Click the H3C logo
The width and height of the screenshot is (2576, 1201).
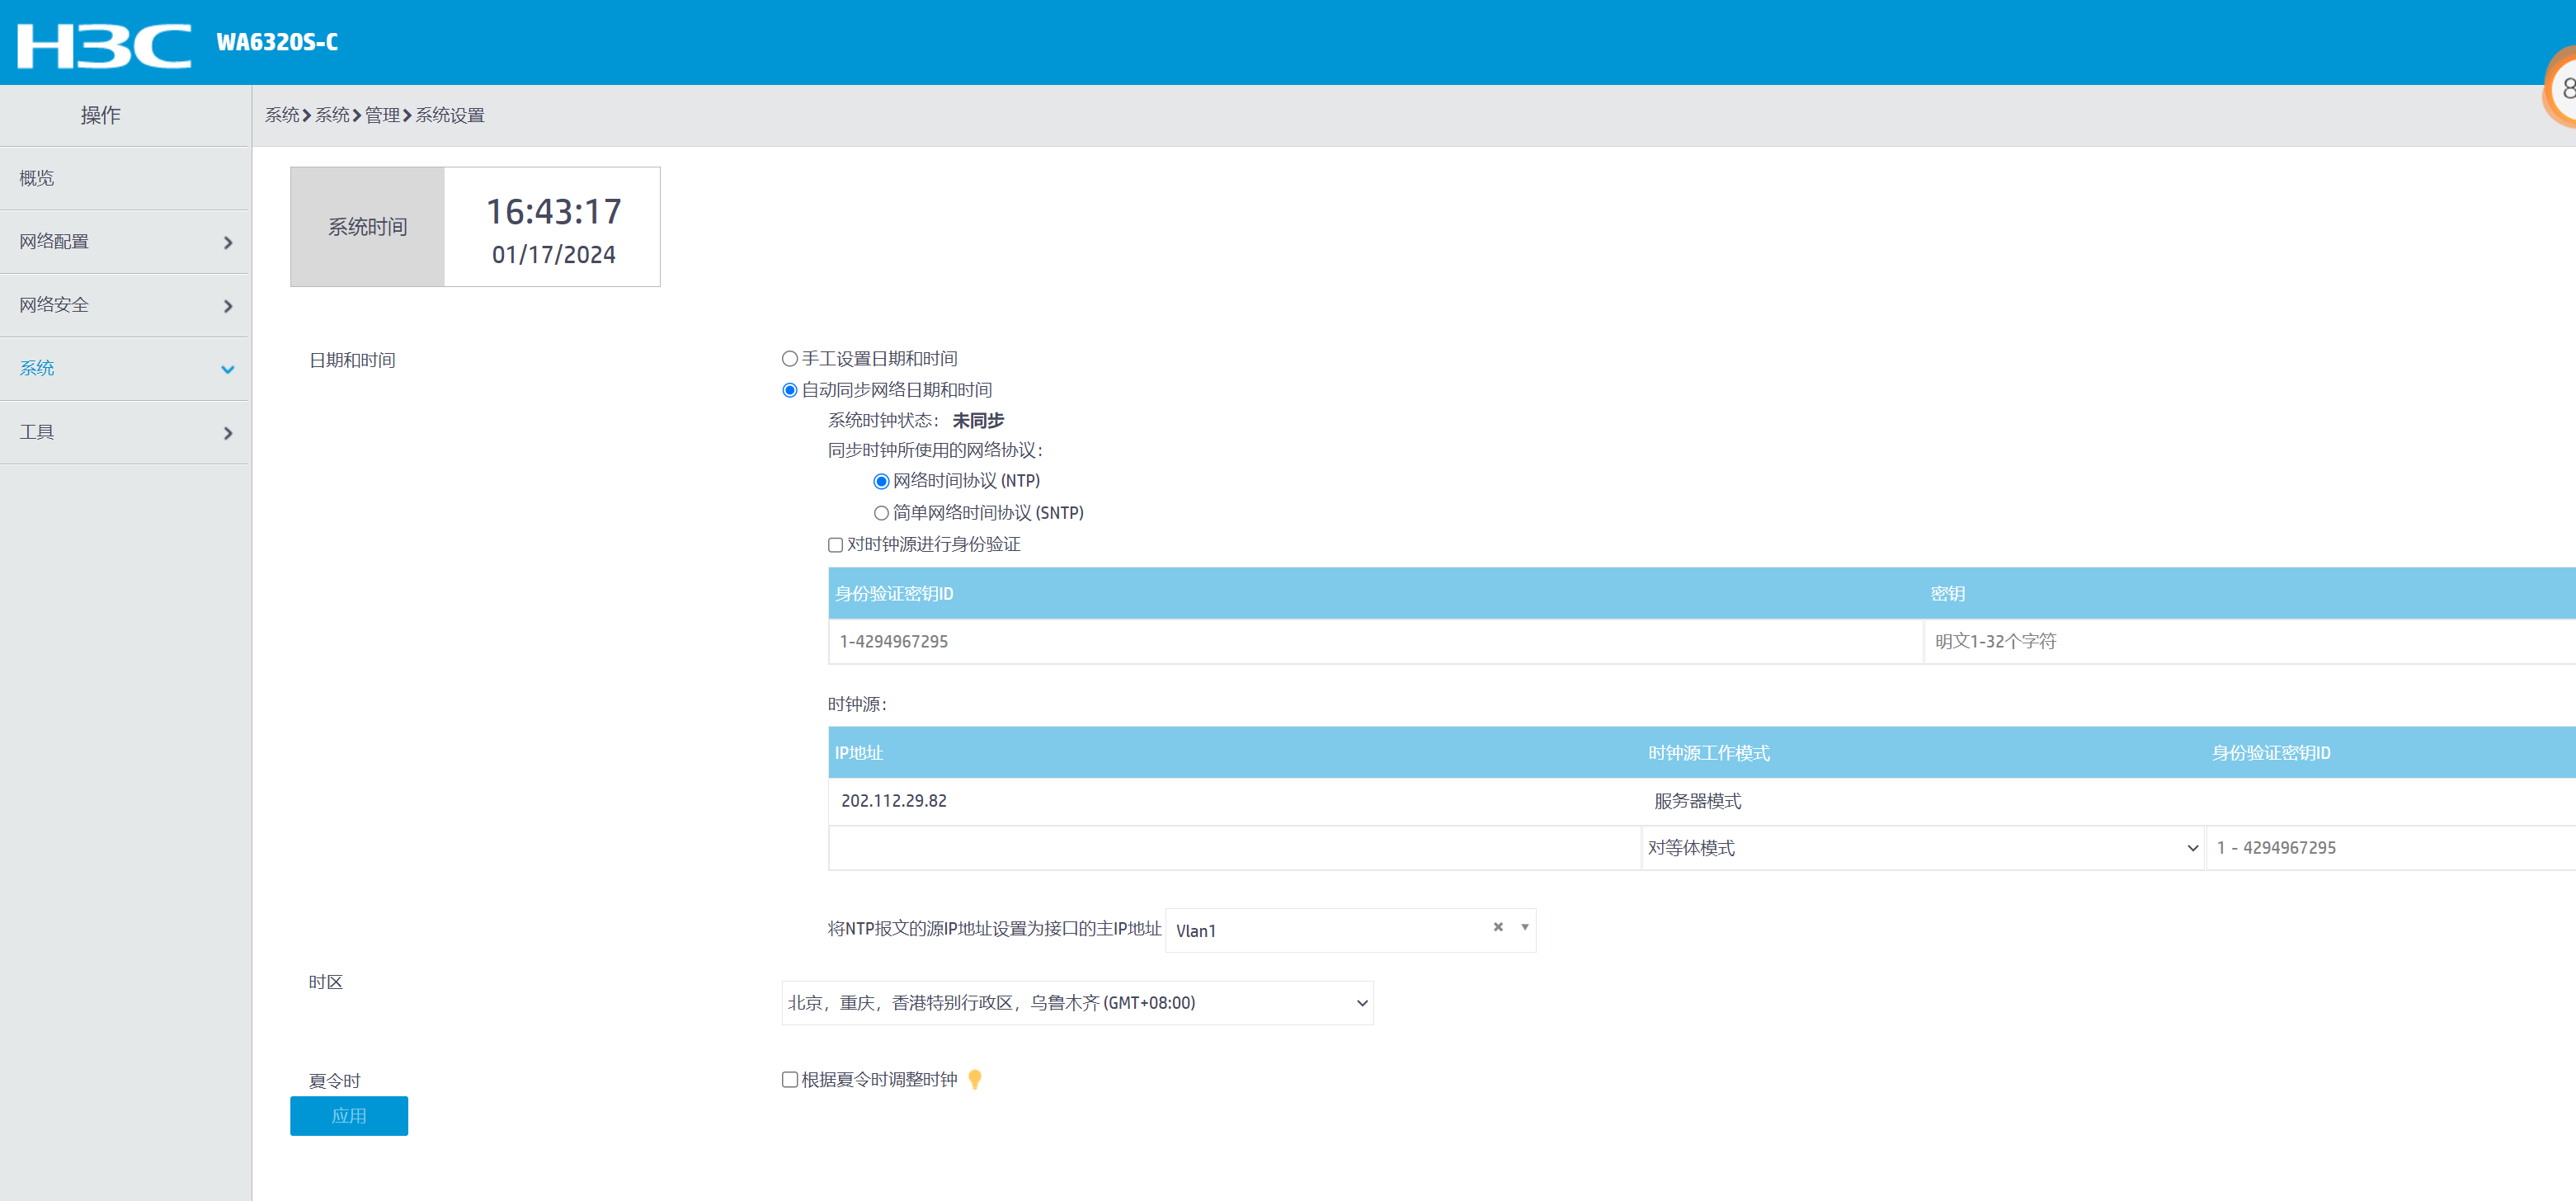tap(104, 44)
